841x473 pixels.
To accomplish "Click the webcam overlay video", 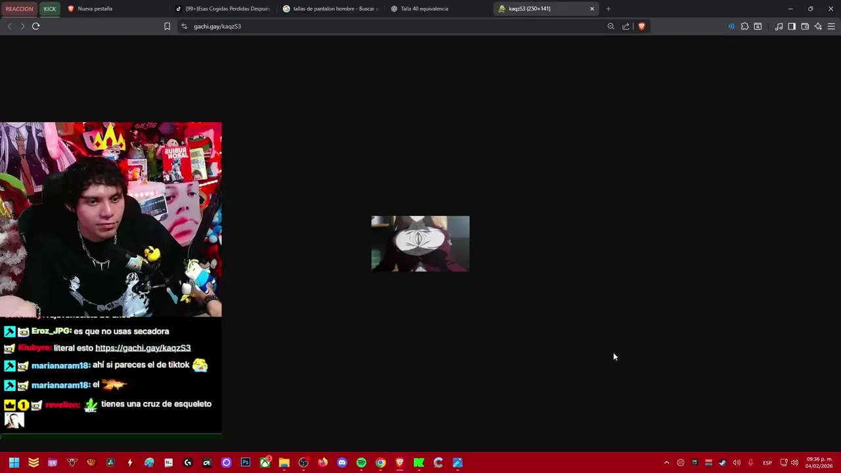I will pos(111,219).
